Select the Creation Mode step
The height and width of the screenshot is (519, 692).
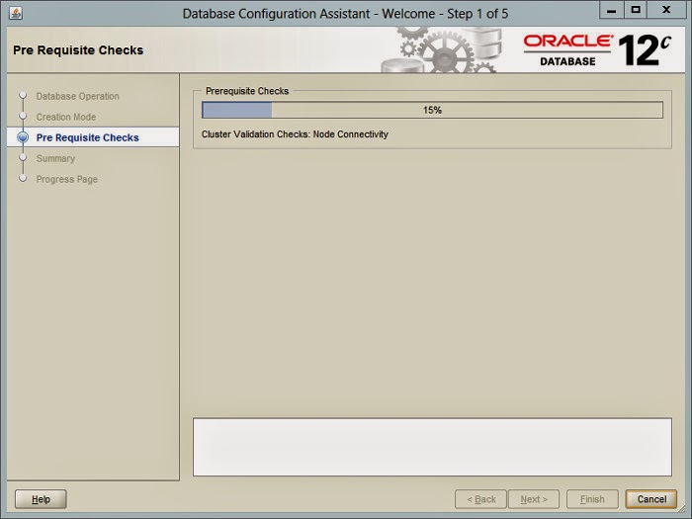pyautogui.click(x=66, y=117)
